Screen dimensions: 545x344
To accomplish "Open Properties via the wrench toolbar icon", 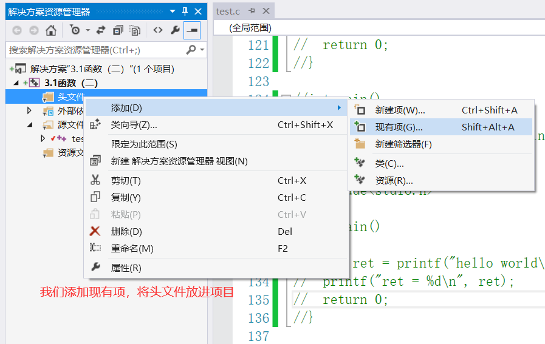I will click(x=175, y=30).
